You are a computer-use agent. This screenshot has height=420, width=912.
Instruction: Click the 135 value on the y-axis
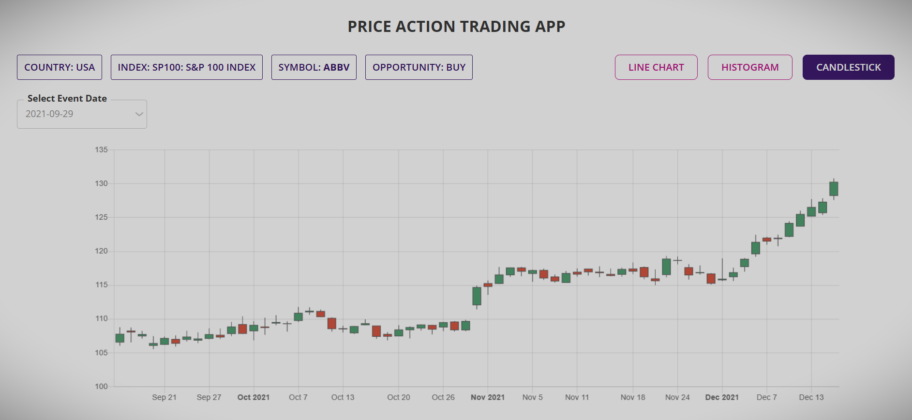(x=101, y=150)
